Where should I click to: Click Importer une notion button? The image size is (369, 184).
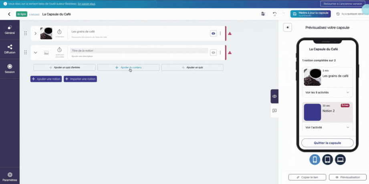(x=80, y=79)
